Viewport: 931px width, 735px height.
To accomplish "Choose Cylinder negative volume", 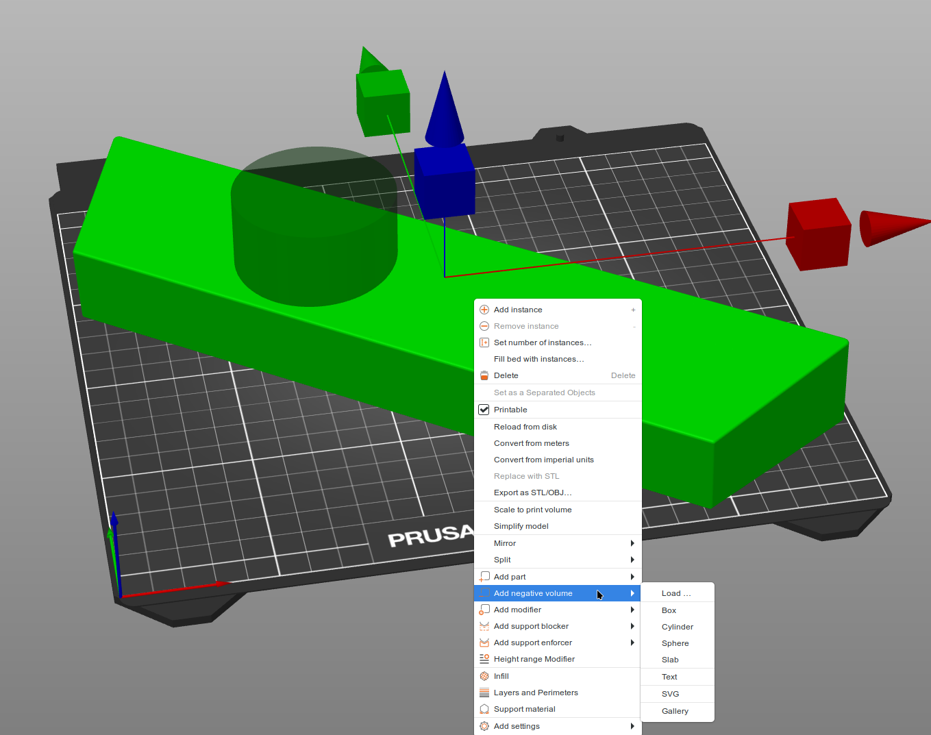I will [x=678, y=627].
